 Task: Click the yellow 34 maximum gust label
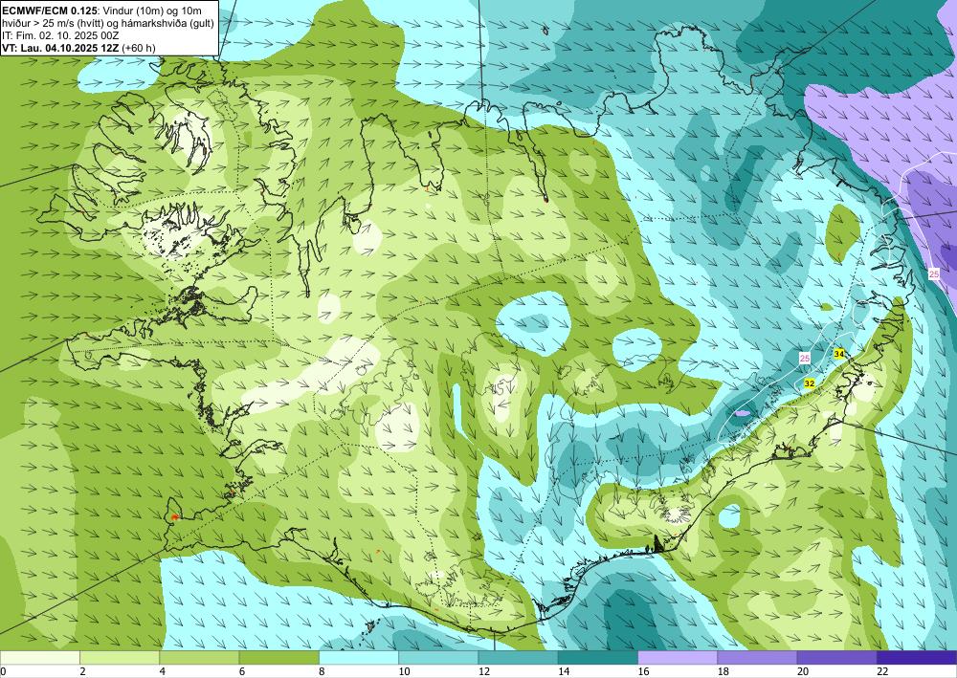pyautogui.click(x=839, y=354)
